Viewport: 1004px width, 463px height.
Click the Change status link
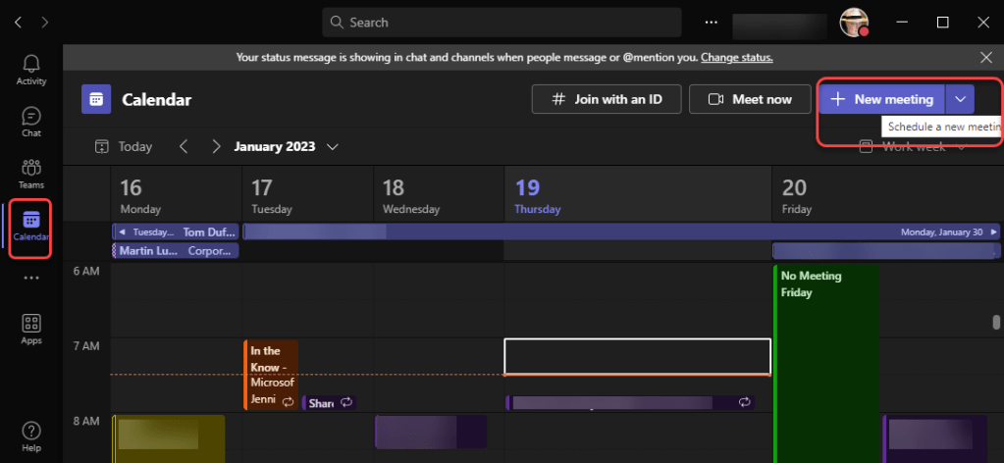pos(736,57)
